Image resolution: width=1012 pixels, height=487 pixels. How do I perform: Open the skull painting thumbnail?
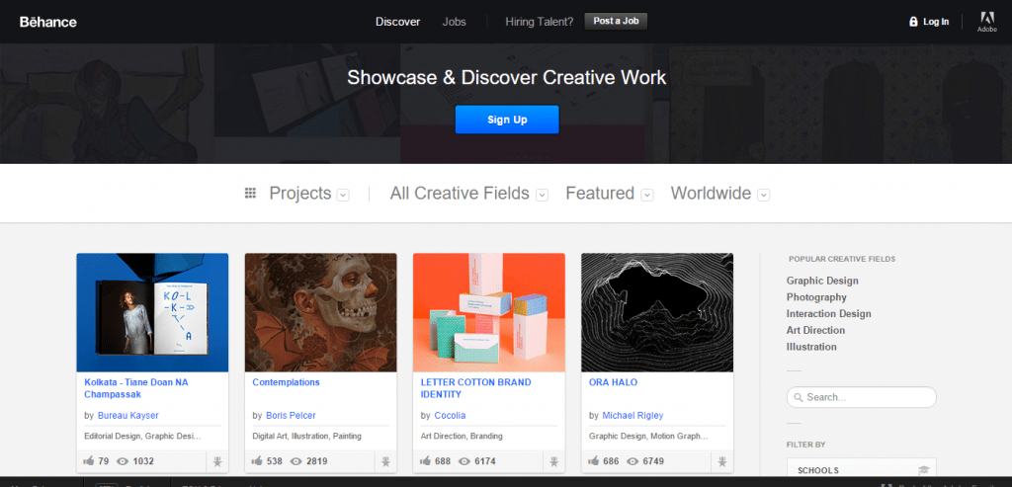[x=321, y=313]
